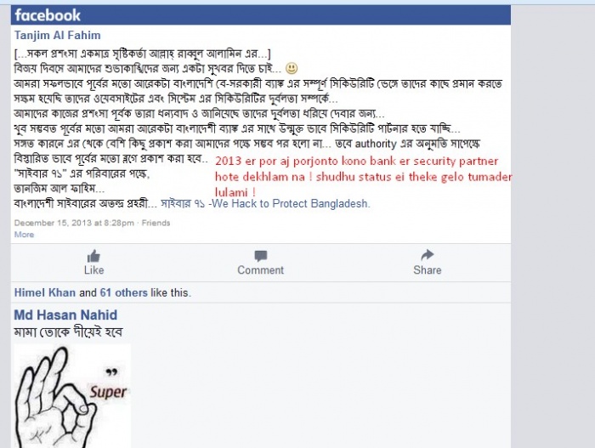Click the December 15, 2013 timestamp
Image resolution: width=595 pixels, height=448 pixels.
pos(74,223)
